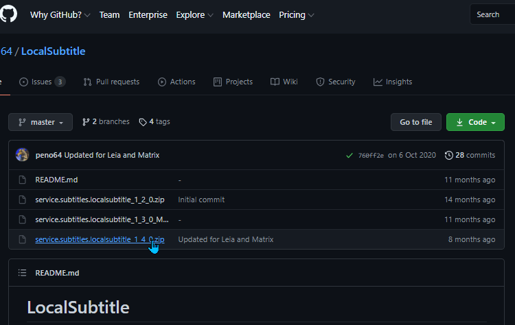Screen dimensions: 515x325
Task: Switch to the Pull requests tab
Action: tap(111, 82)
